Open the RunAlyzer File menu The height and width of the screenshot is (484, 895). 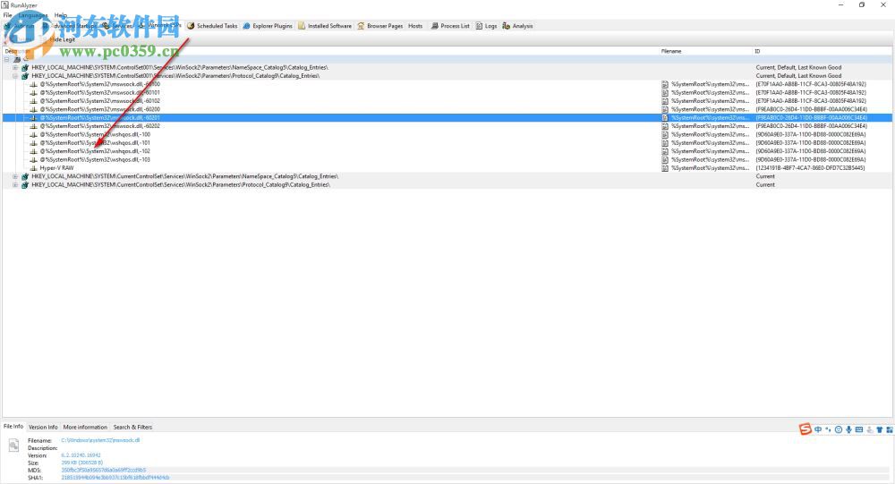pos(7,15)
